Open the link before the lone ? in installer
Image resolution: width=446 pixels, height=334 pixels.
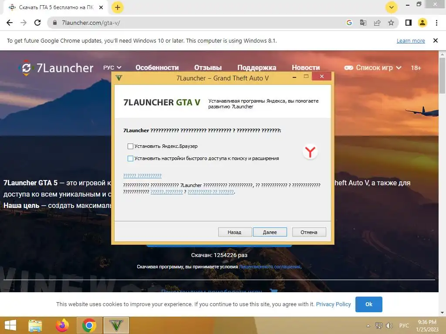point(167,192)
